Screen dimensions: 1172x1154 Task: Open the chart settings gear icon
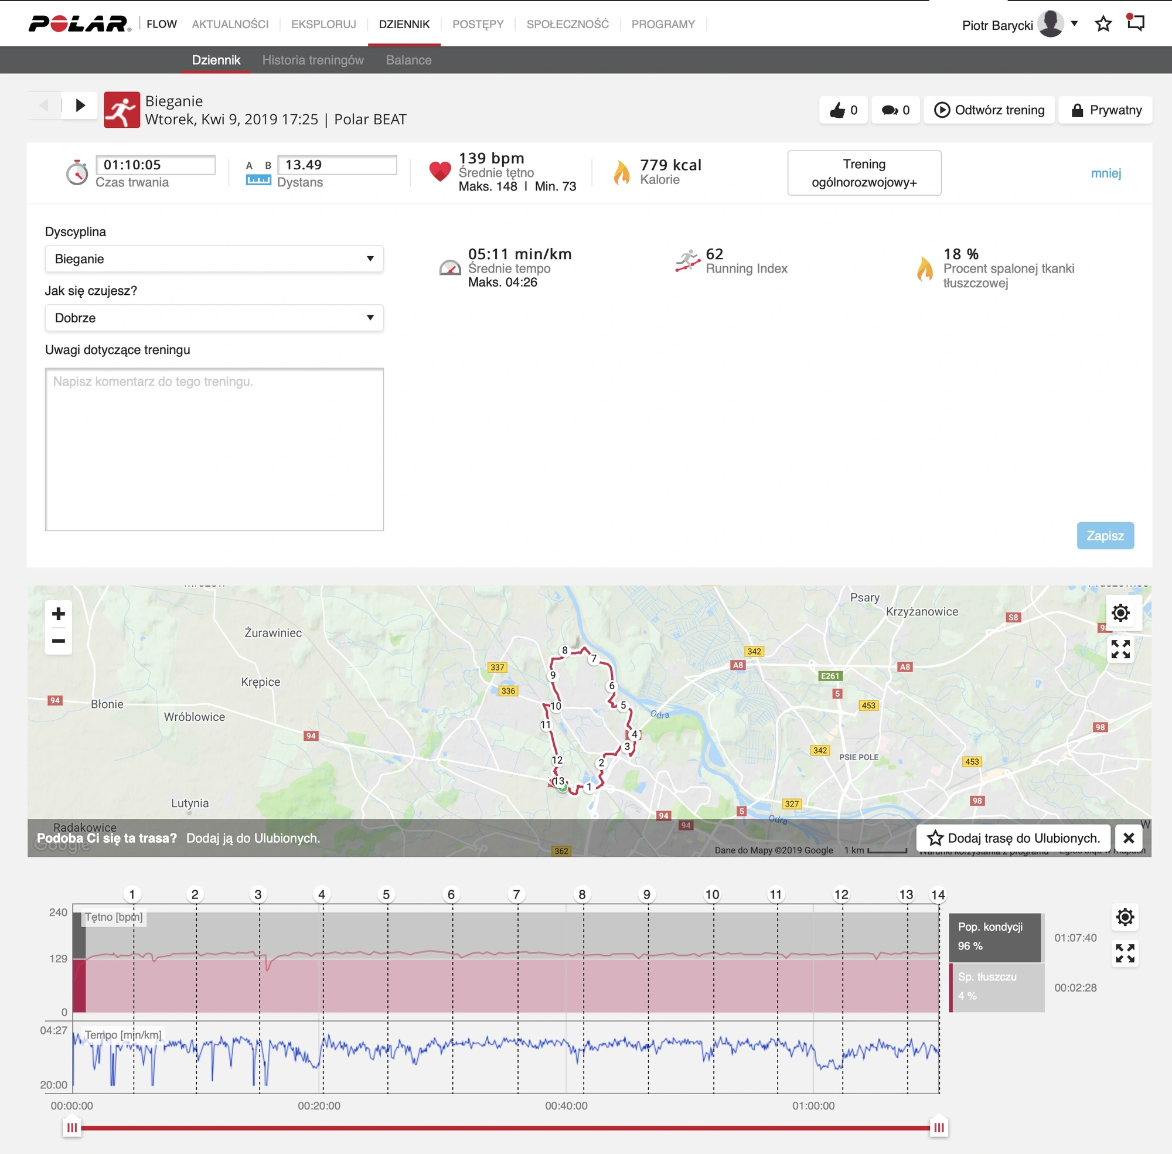1125,917
